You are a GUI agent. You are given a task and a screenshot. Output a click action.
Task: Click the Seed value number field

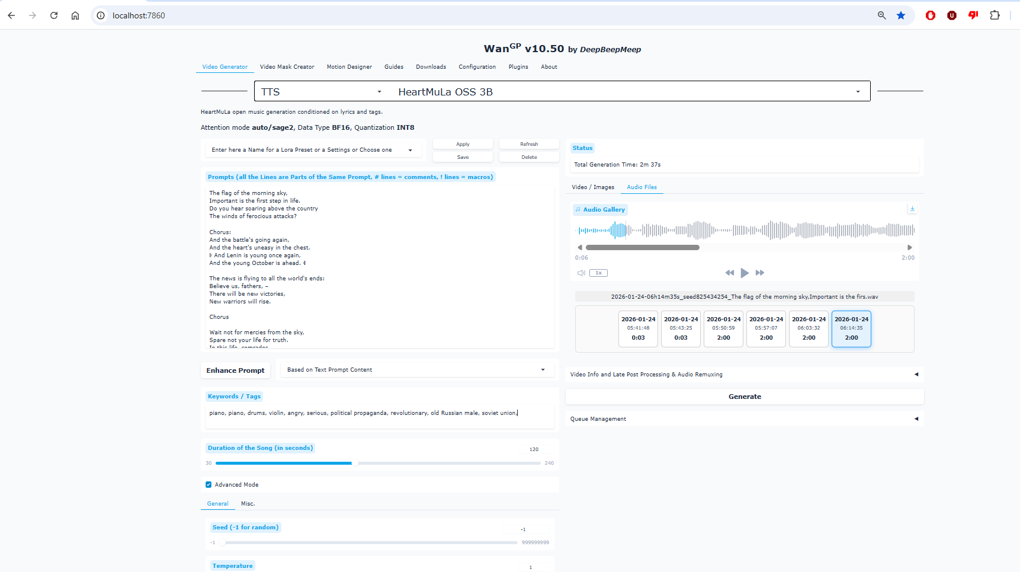(525, 529)
